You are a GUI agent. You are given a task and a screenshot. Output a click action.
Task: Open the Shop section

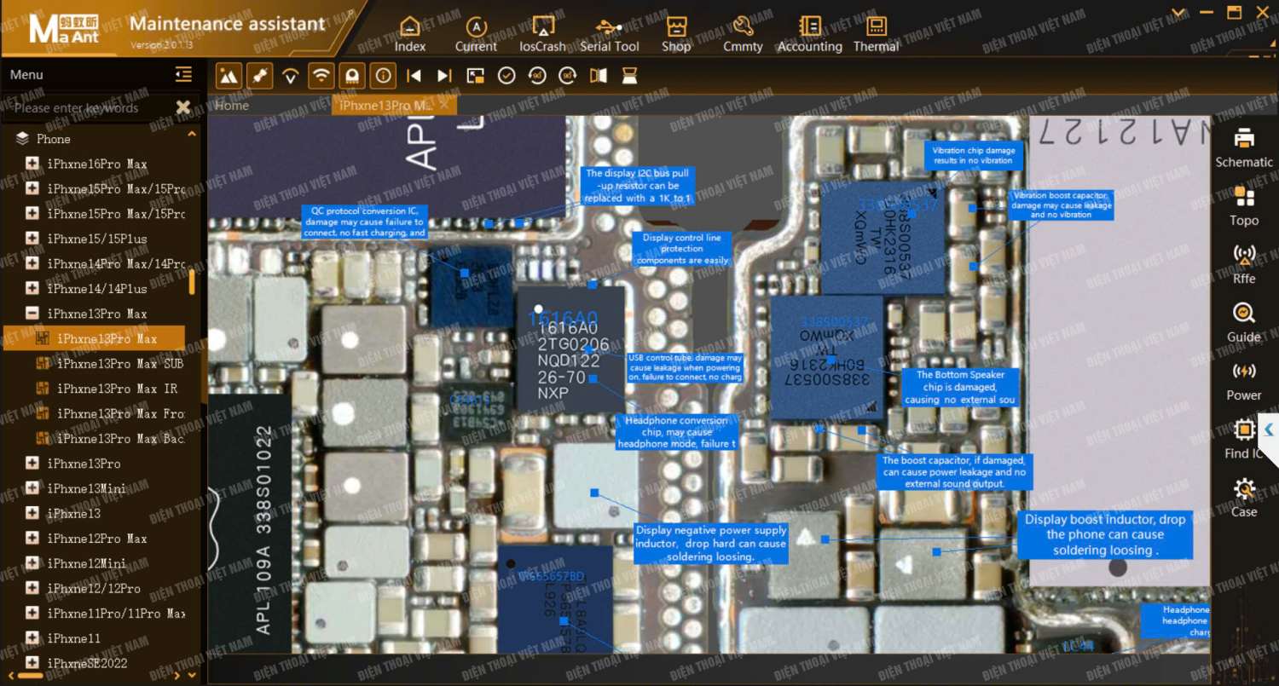point(676,34)
